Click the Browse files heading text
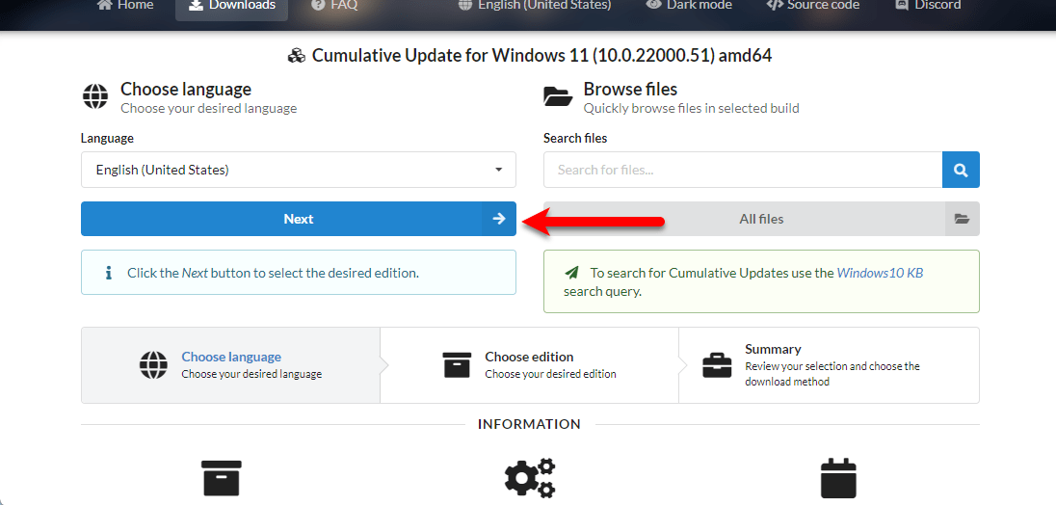 (630, 89)
